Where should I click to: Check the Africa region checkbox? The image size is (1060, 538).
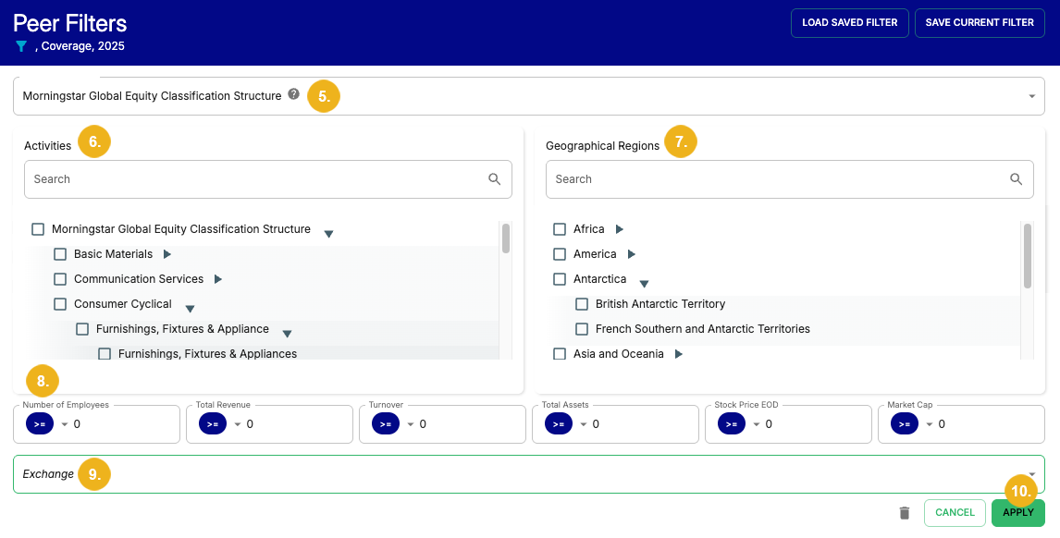click(x=560, y=228)
